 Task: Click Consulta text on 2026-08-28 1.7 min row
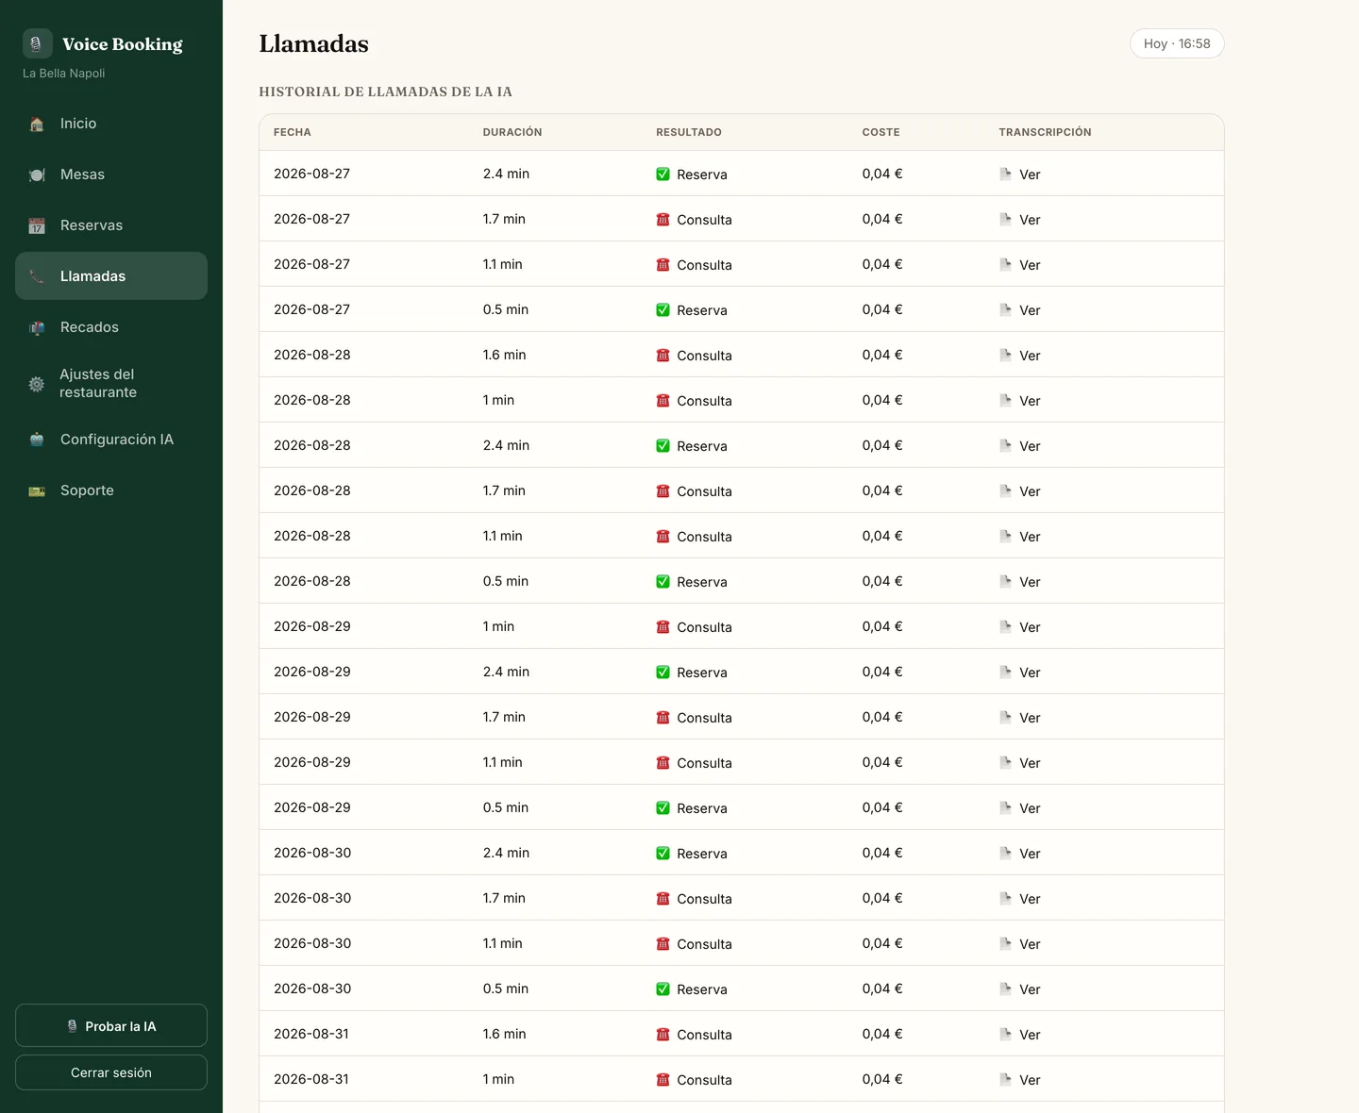coord(704,491)
